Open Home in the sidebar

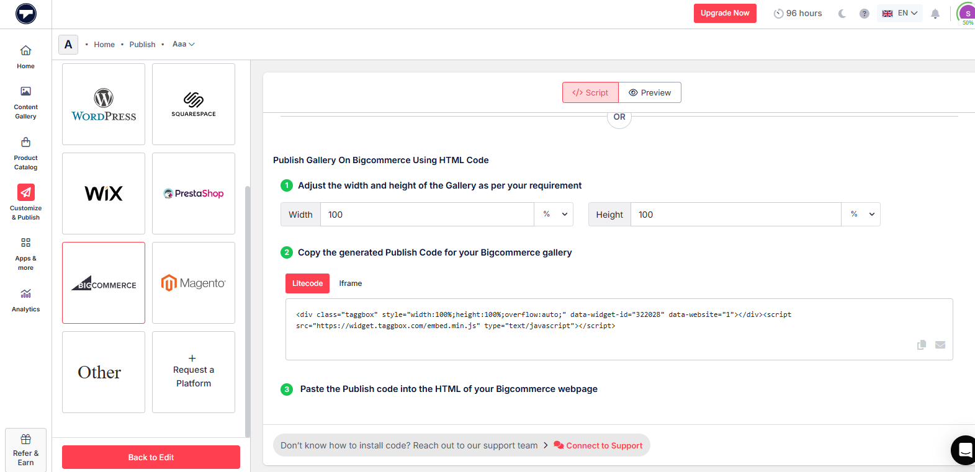25,57
